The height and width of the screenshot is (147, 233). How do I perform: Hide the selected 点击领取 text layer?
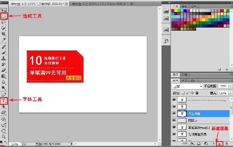click(174, 113)
